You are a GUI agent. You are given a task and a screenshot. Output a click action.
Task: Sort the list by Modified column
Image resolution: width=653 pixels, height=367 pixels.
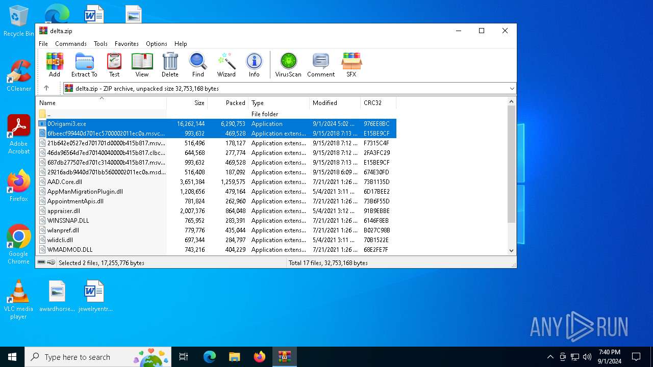(335, 102)
